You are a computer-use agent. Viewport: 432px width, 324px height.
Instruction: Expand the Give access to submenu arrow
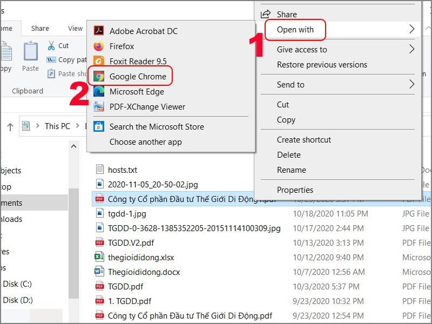pyautogui.click(x=411, y=49)
